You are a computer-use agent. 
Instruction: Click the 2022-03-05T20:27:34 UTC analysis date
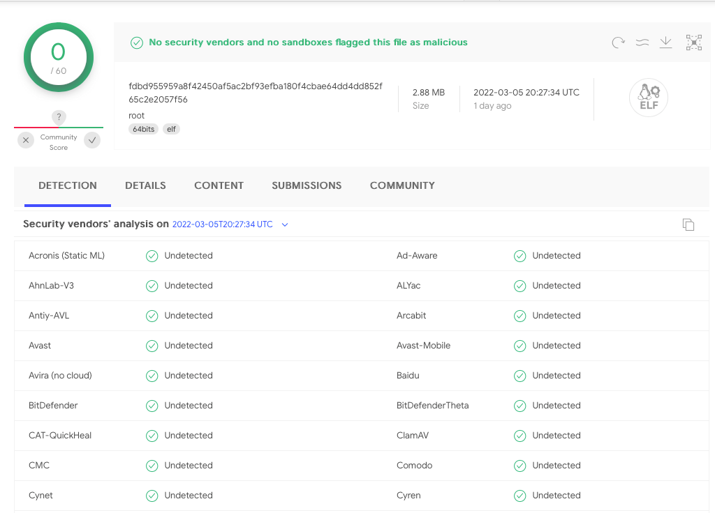(223, 224)
